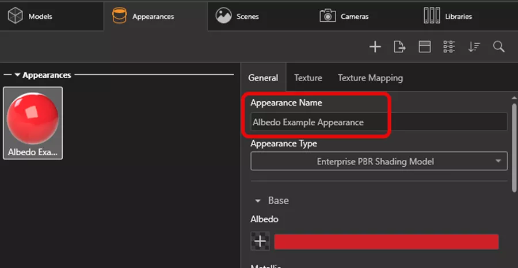Click the search magnifier icon
This screenshot has height=268, width=518.
[499, 47]
